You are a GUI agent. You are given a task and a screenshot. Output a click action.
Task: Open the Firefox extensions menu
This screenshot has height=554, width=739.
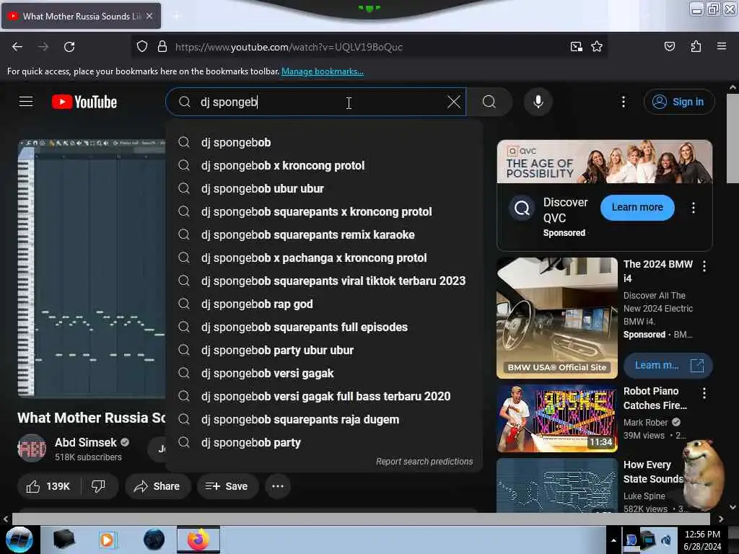[x=696, y=47]
